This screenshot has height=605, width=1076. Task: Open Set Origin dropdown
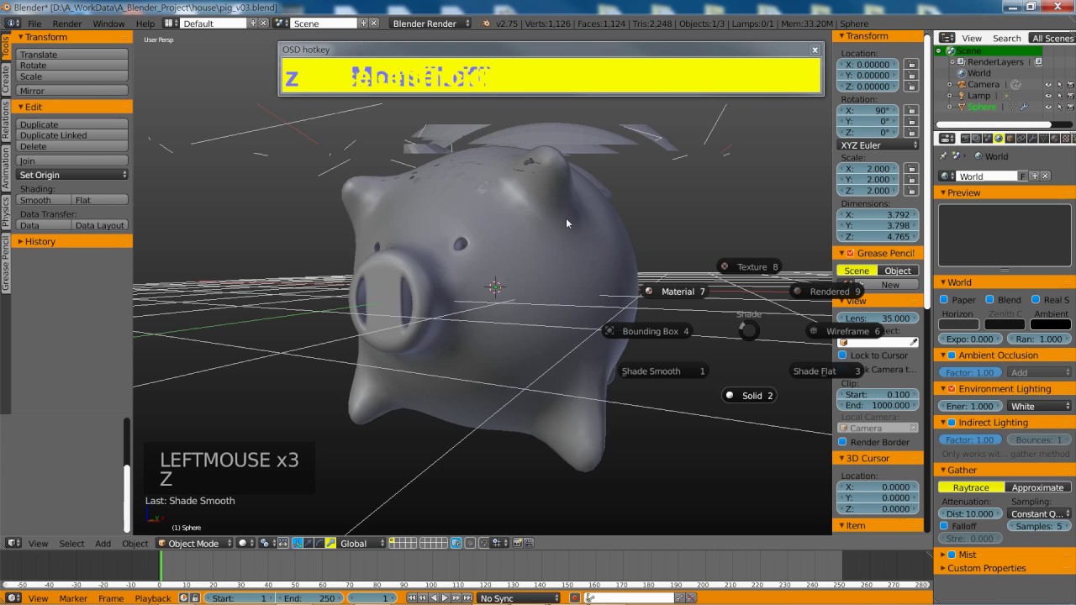(72, 175)
